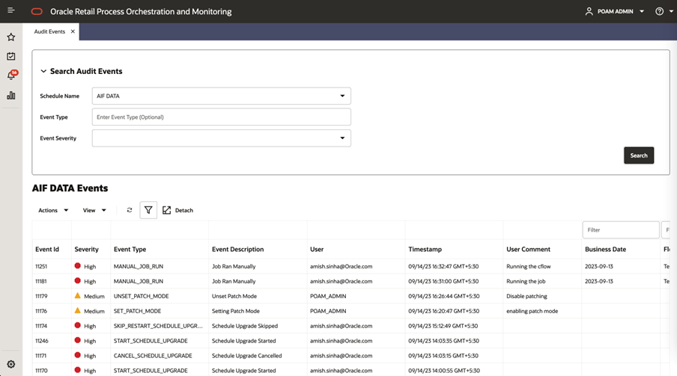Open the Favorites star in sidebar
677x376 pixels.
click(11, 37)
